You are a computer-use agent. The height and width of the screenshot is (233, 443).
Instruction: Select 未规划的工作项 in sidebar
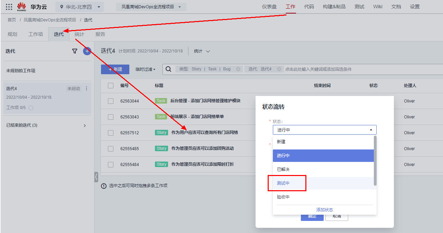(x=21, y=71)
